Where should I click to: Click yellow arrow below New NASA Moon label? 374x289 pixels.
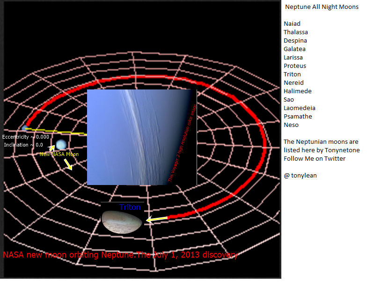pos(68,164)
